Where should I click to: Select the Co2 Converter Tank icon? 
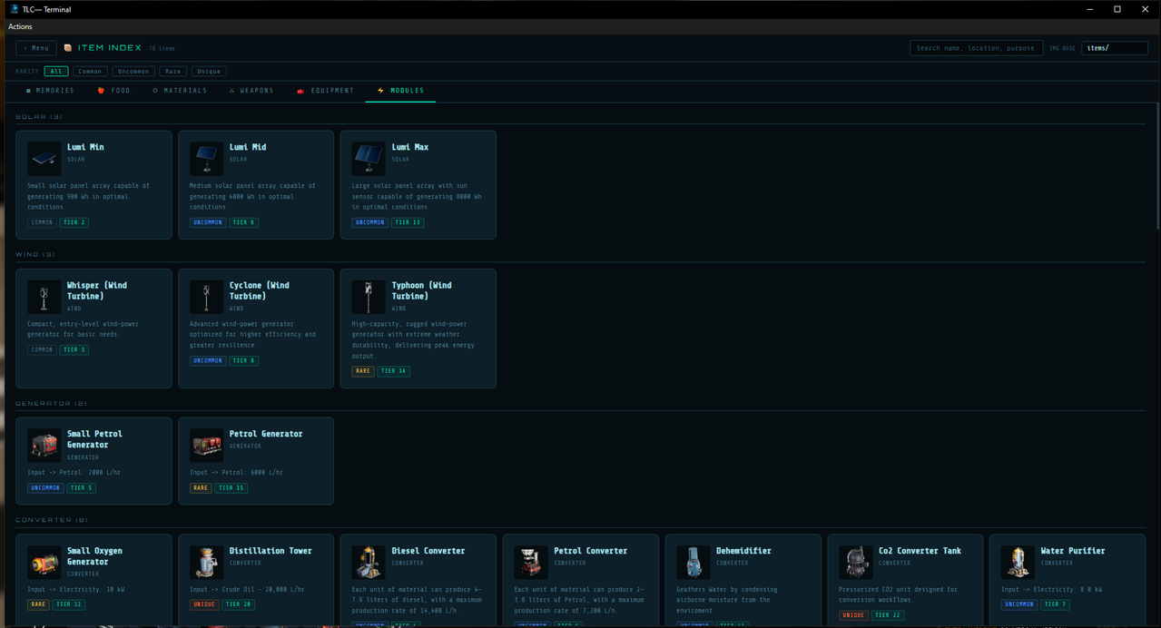pos(856,563)
